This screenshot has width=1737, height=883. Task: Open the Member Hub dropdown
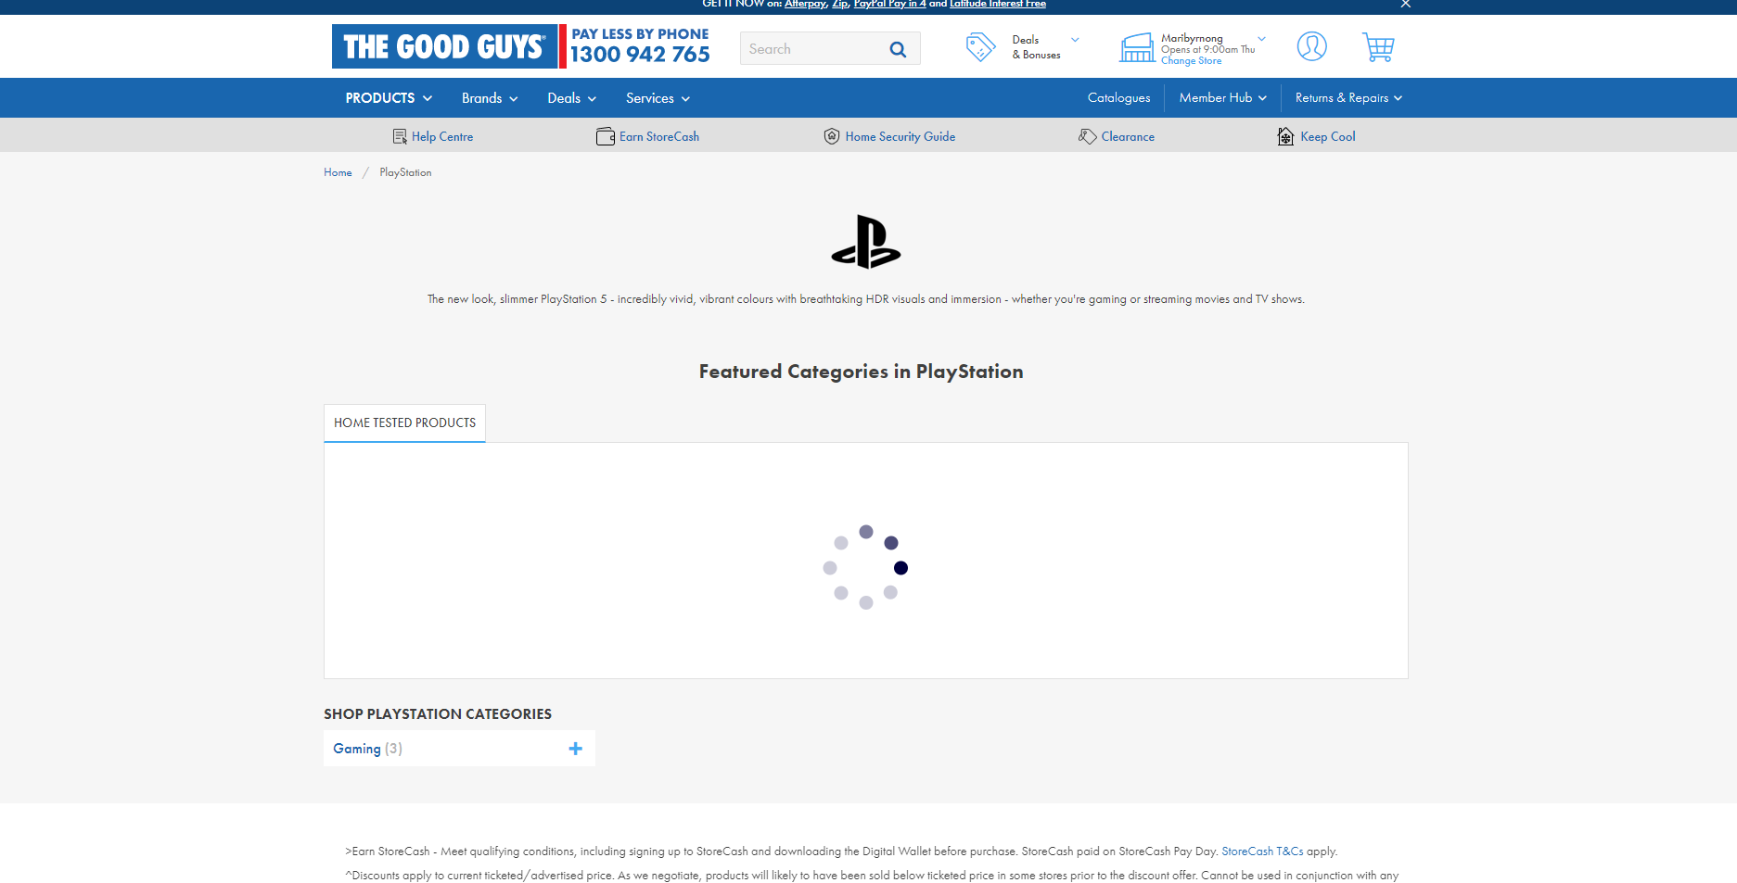point(1222,98)
